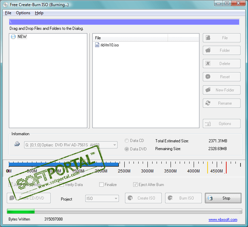Select the Data CD radio button
The height and width of the screenshot is (227, 248).
click(x=127, y=141)
